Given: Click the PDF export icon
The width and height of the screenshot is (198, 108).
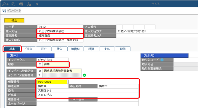Looking at the screenshot, I should (29, 4).
